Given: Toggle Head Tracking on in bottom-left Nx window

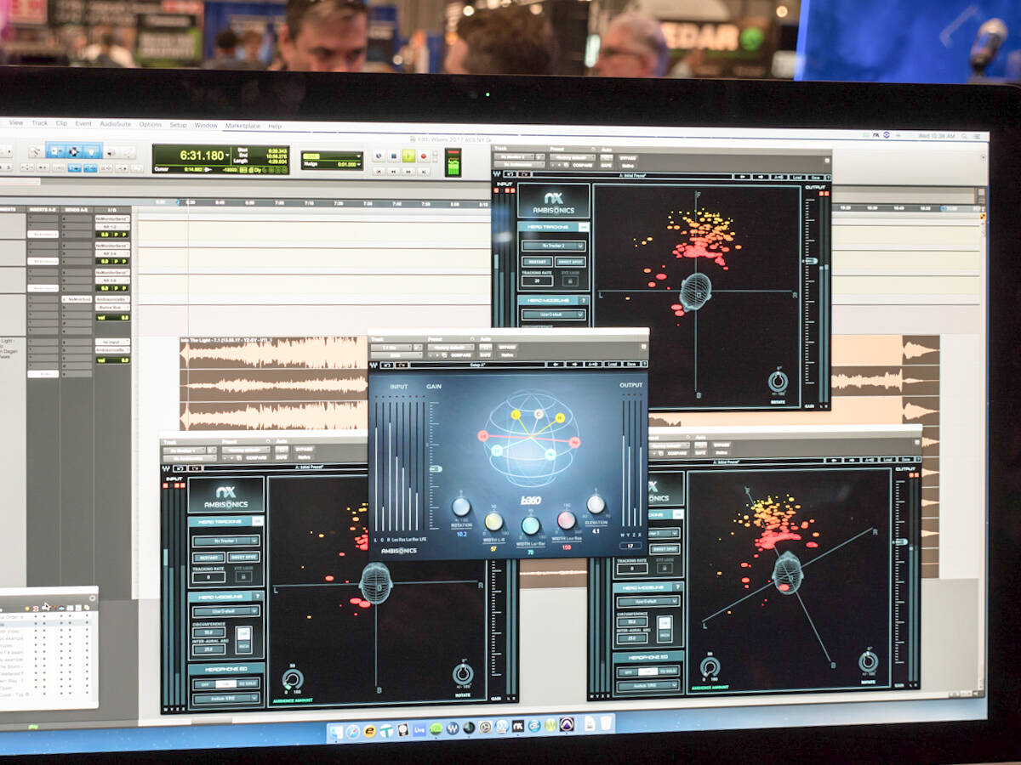Looking at the screenshot, I should tap(257, 521).
